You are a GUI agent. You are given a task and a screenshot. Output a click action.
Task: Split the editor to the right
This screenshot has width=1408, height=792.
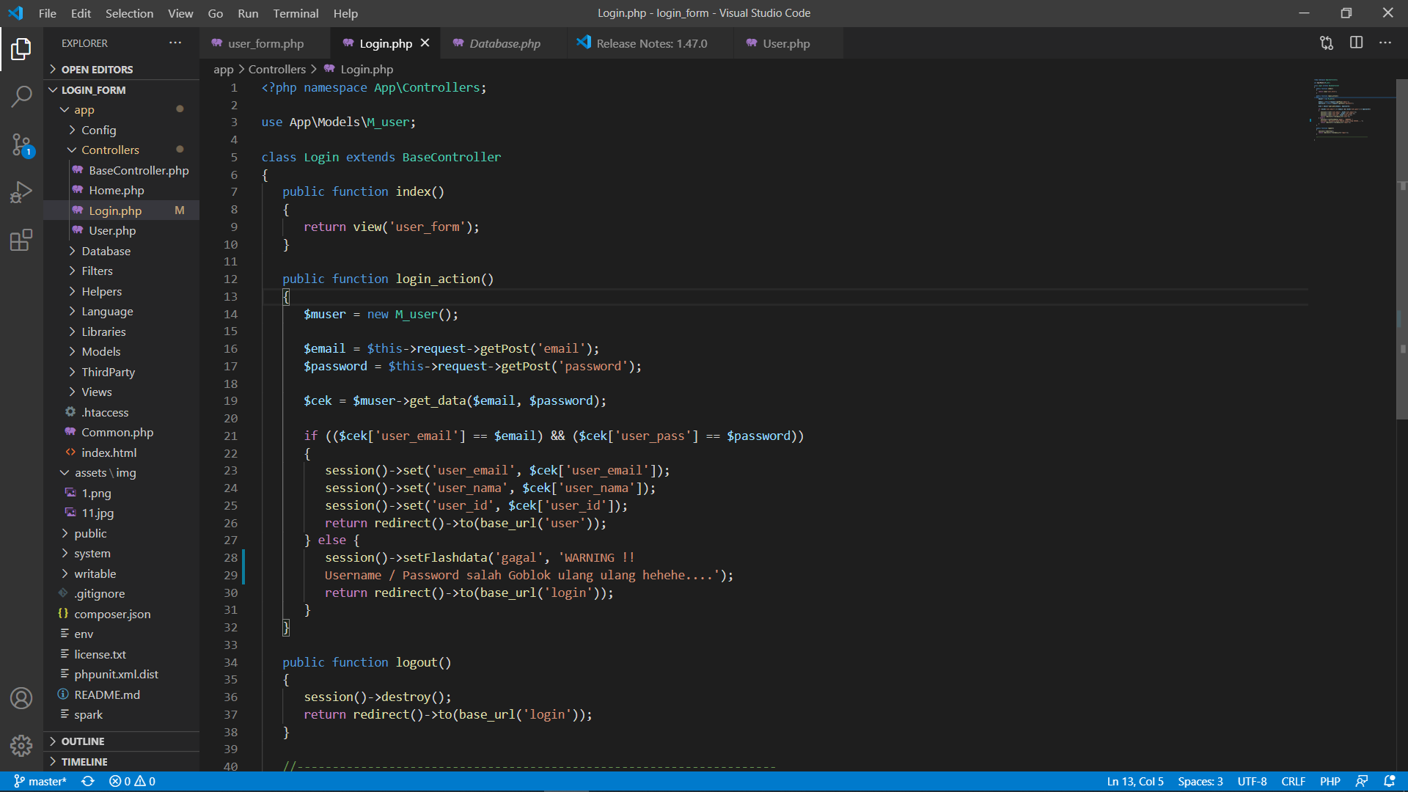point(1356,43)
